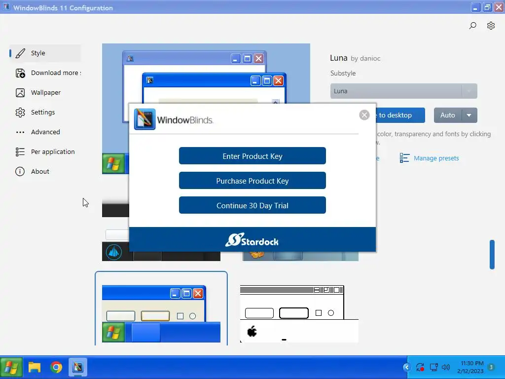Expand the hidden tray icons arrow
The height and width of the screenshot is (379, 505).
pos(407,367)
